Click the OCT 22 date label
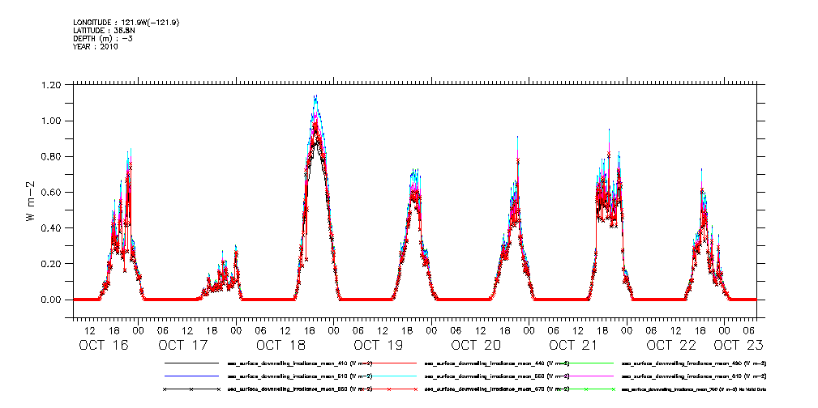This screenshot has height=408, width=818. point(671,345)
